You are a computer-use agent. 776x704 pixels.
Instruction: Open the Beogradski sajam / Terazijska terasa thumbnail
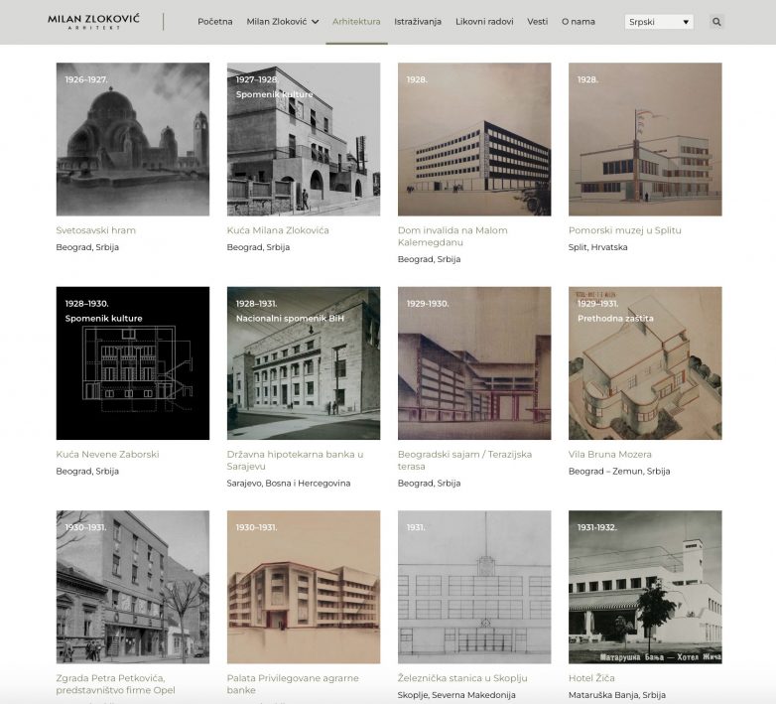tap(474, 363)
